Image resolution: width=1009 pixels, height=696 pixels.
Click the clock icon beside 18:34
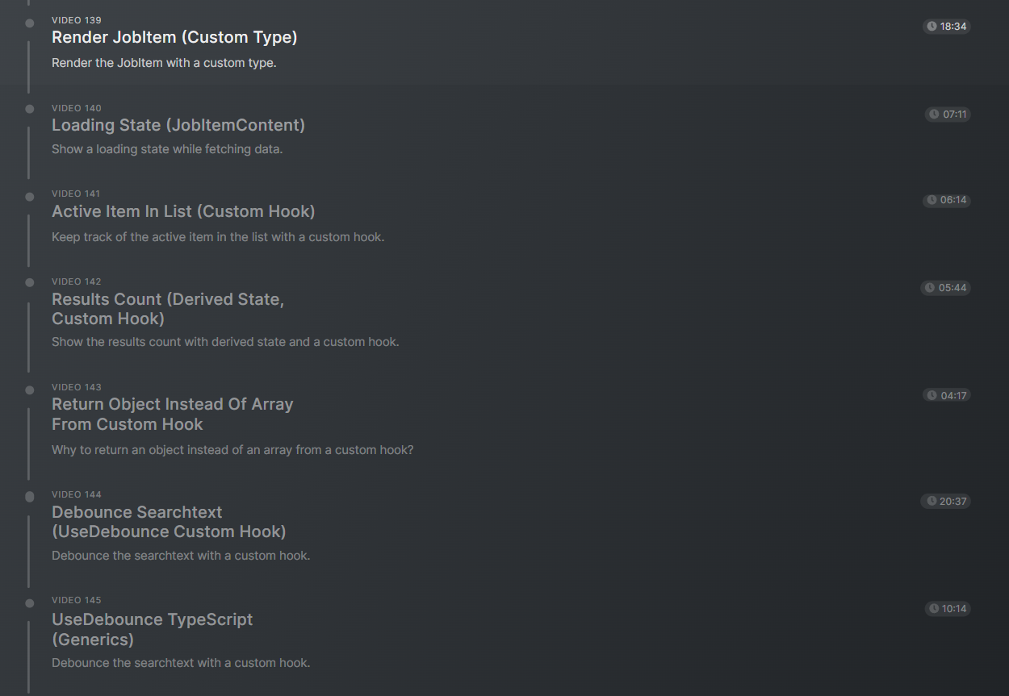pyautogui.click(x=932, y=27)
